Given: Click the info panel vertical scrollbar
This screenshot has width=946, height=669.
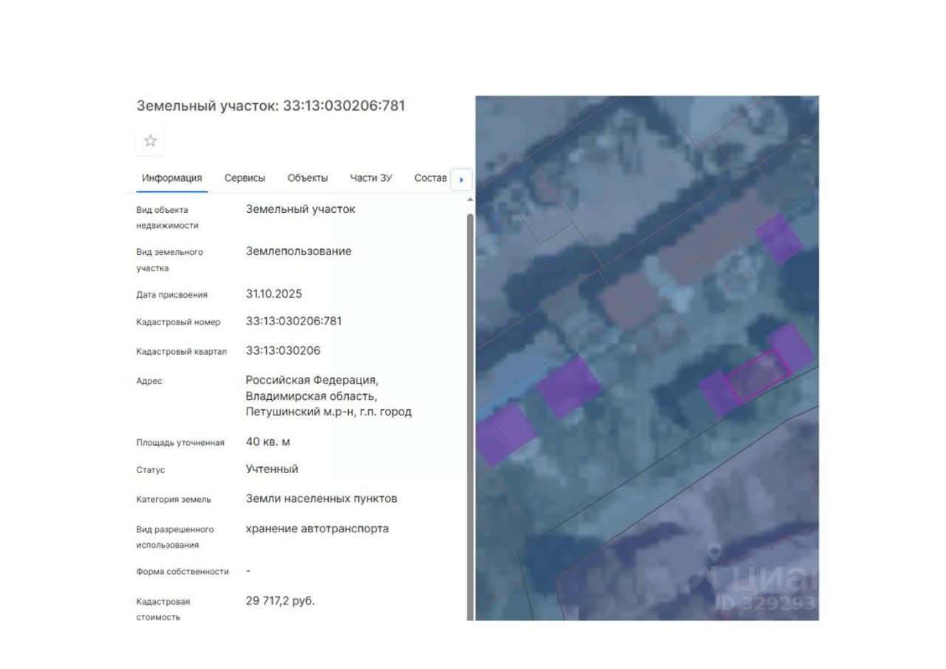Looking at the screenshot, I should tap(469, 417).
